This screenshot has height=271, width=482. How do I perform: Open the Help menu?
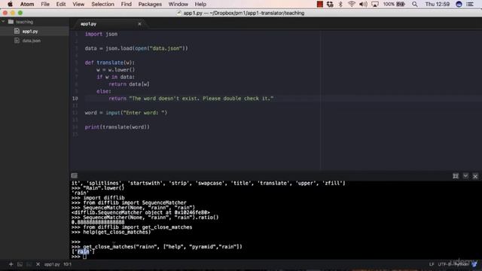pos(200,4)
